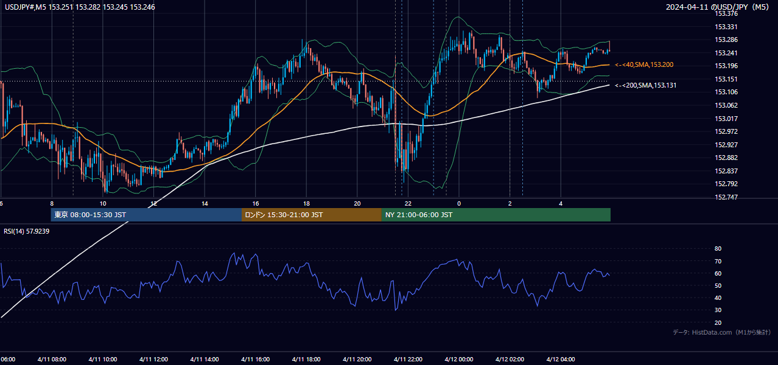Click price axis value 152.972
The height and width of the screenshot is (365, 778).
pyautogui.click(x=726, y=131)
